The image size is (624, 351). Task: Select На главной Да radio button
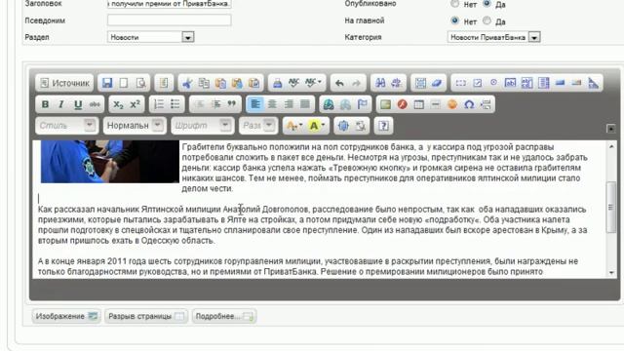(x=487, y=20)
